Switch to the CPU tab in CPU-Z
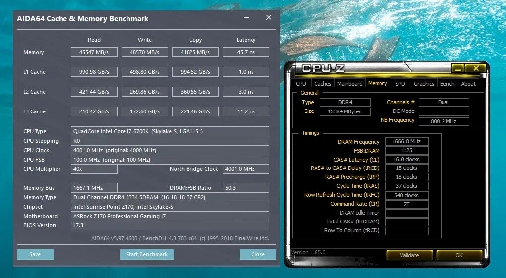506x278 pixels. [x=301, y=84]
